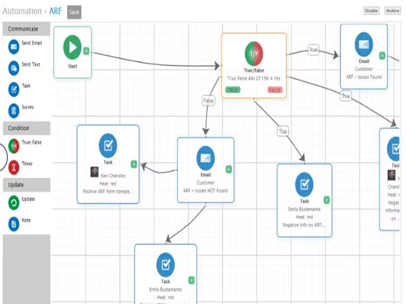Select the False connector label
This screenshot has height=304, width=406.
(x=208, y=100)
